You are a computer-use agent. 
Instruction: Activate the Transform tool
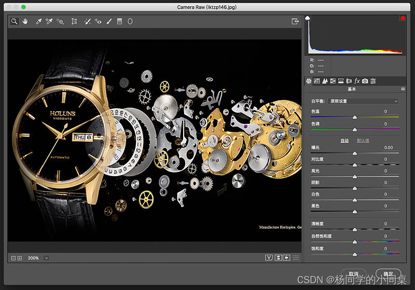click(74, 21)
